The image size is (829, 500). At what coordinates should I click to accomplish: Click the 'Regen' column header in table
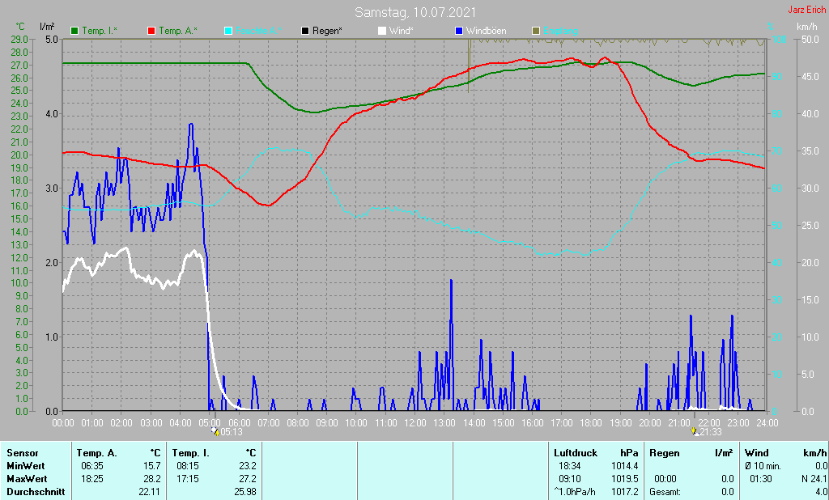click(664, 454)
